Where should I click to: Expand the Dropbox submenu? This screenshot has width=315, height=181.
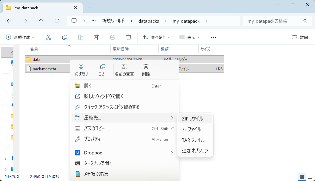click(172, 153)
